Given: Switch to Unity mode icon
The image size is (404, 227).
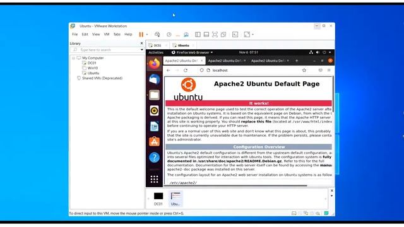Looking at the screenshot, I should pyautogui.click(x=223, y=34).
